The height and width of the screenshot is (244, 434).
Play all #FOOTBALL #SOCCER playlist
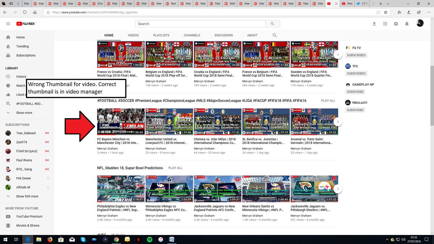[x=328, y=100]
